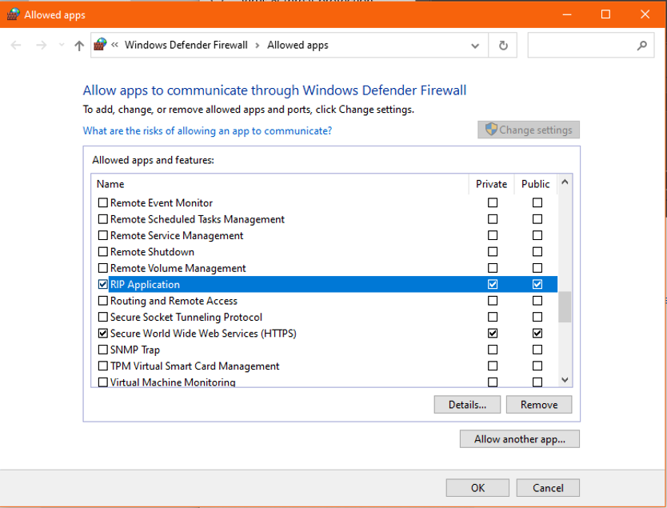Image resolution: width=667 pixels, height=508 pixels.
Task: Select the Allowed apps breadcrumb
Action: pos(298,45)
